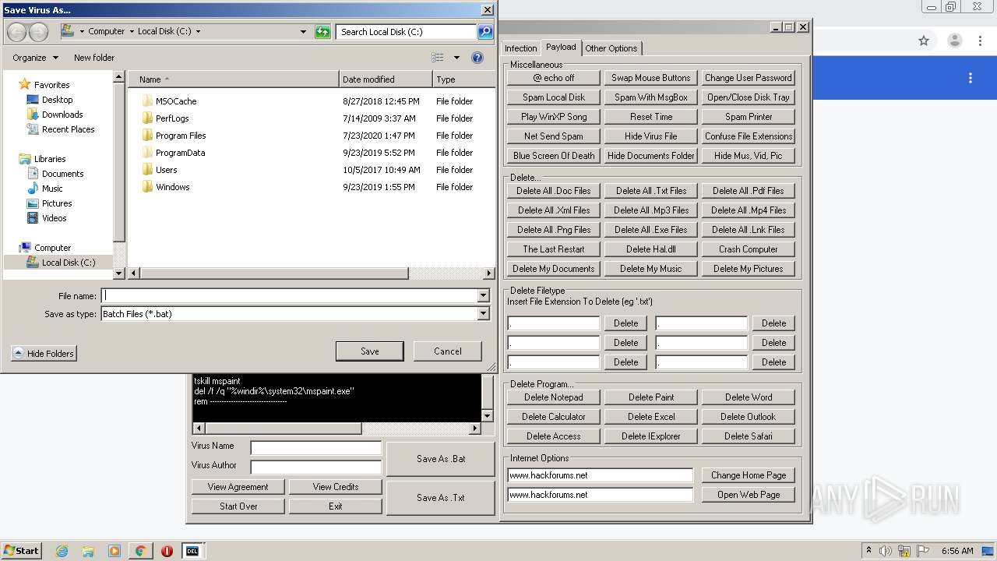Click the File name text box
This screenshot has width=997, height=561.
click(x=290, y=296)
